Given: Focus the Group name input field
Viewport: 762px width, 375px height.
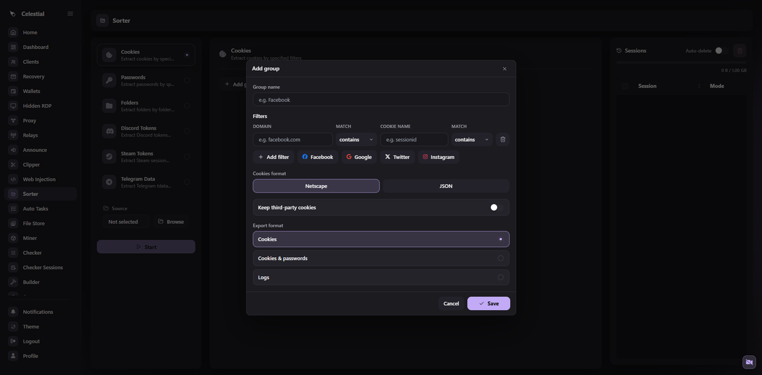Looking at the screenshot, I should (381, 99).
